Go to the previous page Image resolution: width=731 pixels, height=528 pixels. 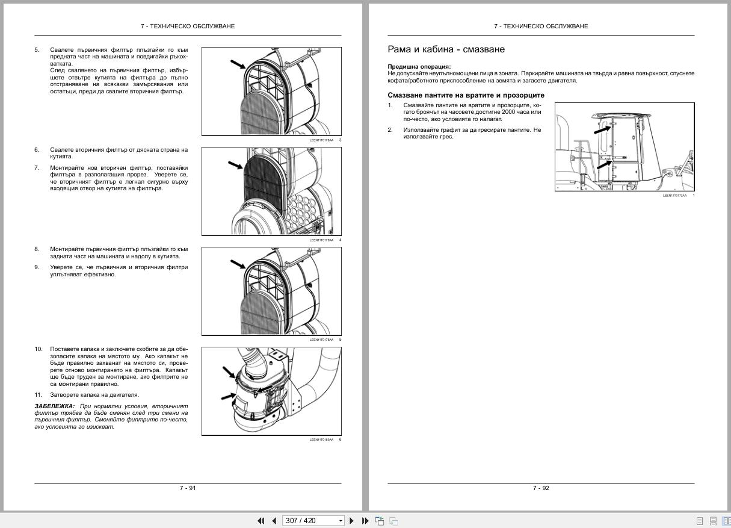(x=274, y=521)
